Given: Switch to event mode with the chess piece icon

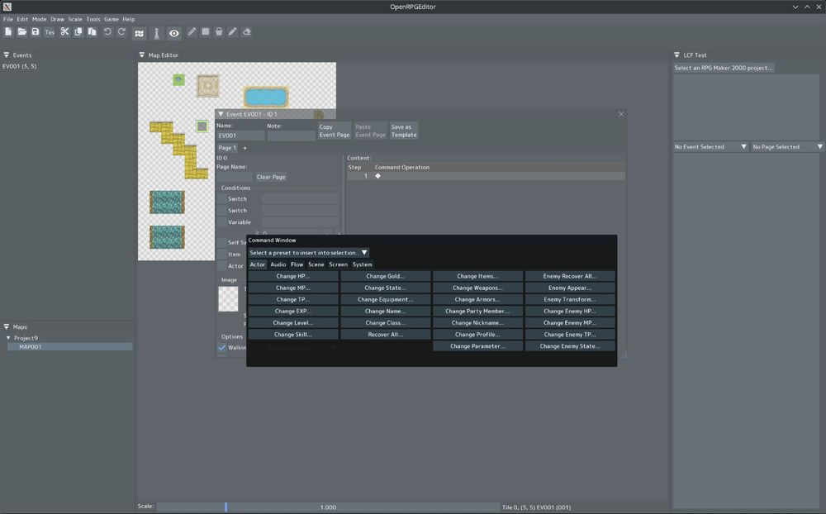Looking at the screenshot, I should click(156, 33).
